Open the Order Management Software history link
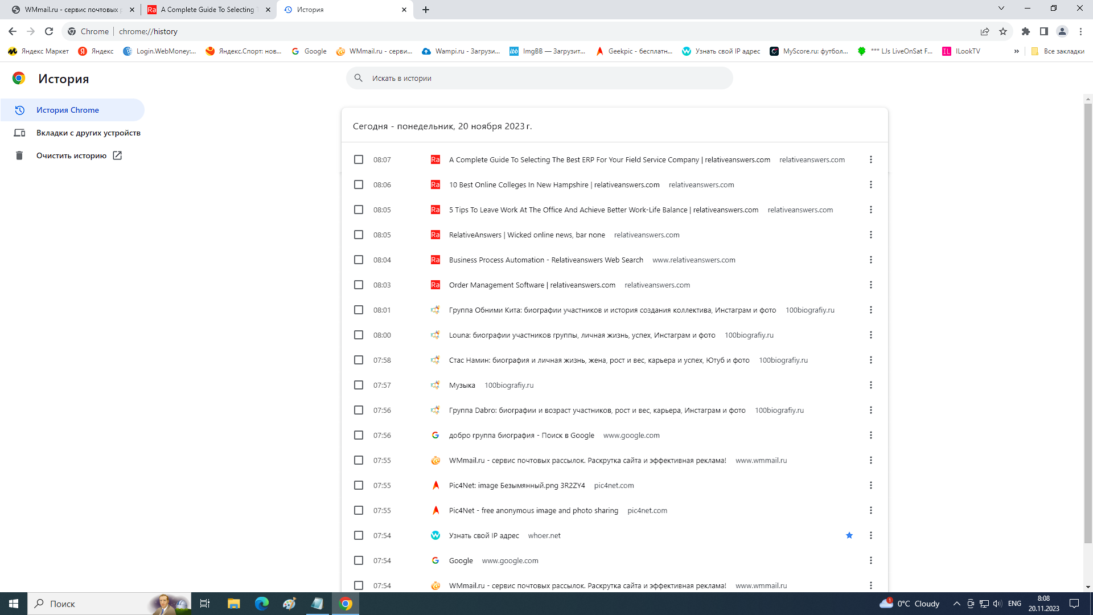 [x=532, y=285]
